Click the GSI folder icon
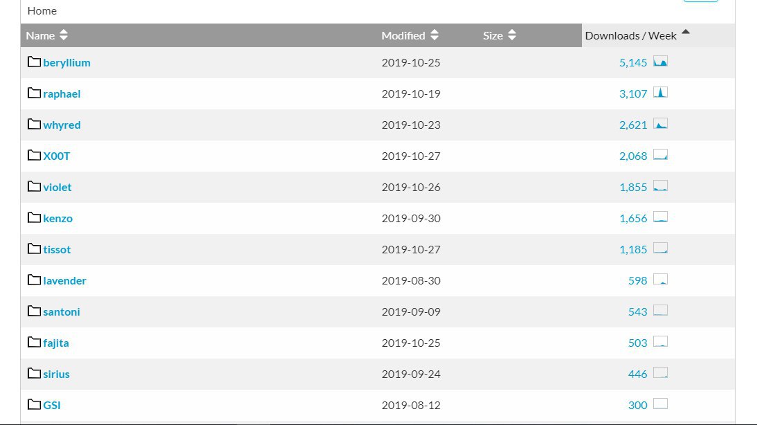 click(34, 405)
